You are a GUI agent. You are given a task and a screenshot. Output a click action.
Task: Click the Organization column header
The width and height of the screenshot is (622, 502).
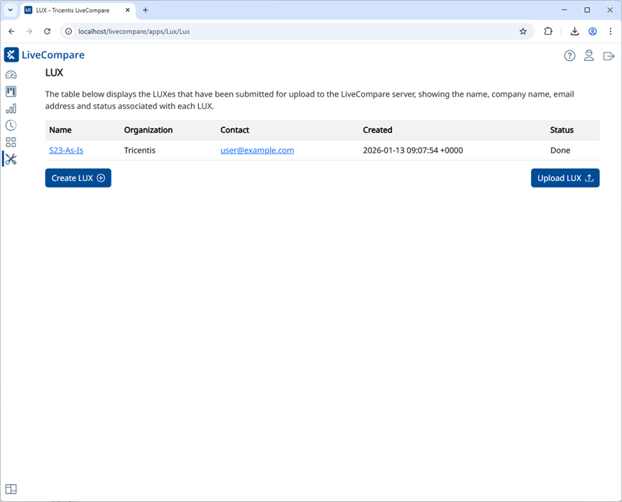pos(148,130)
